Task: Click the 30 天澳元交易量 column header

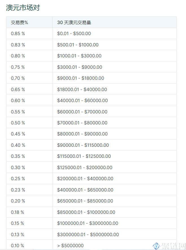Action: [x=74, y=22]
